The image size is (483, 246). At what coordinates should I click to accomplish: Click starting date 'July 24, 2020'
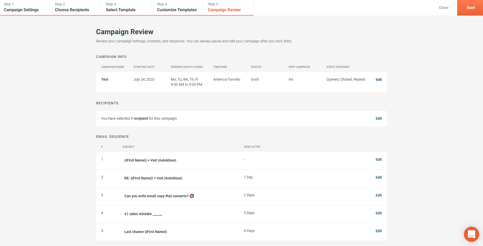(144, 79)
